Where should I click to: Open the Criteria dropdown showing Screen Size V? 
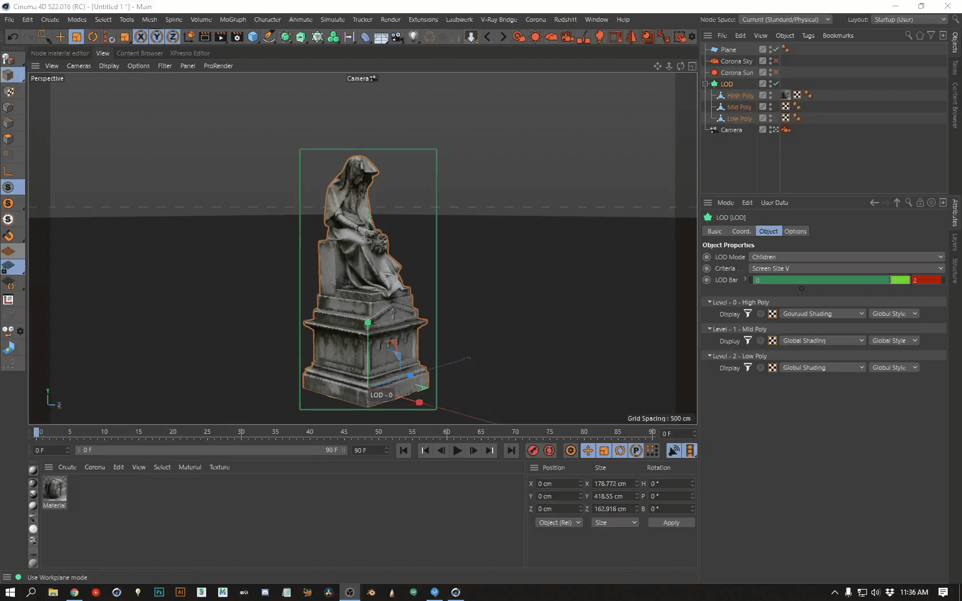[x=847, y=268]
